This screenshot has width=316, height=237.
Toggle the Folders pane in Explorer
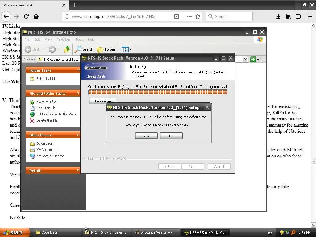click(106, 49)
